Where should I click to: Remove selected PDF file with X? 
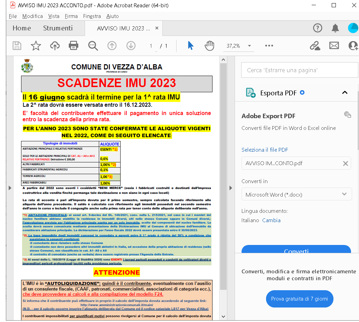pyautogui.click(x=345, y=163)
